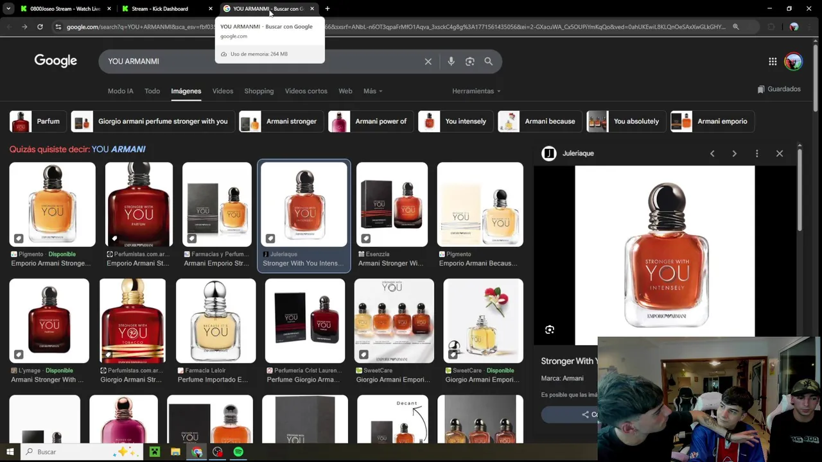
Task: Go back in browser history
Action: coord(9,27)
